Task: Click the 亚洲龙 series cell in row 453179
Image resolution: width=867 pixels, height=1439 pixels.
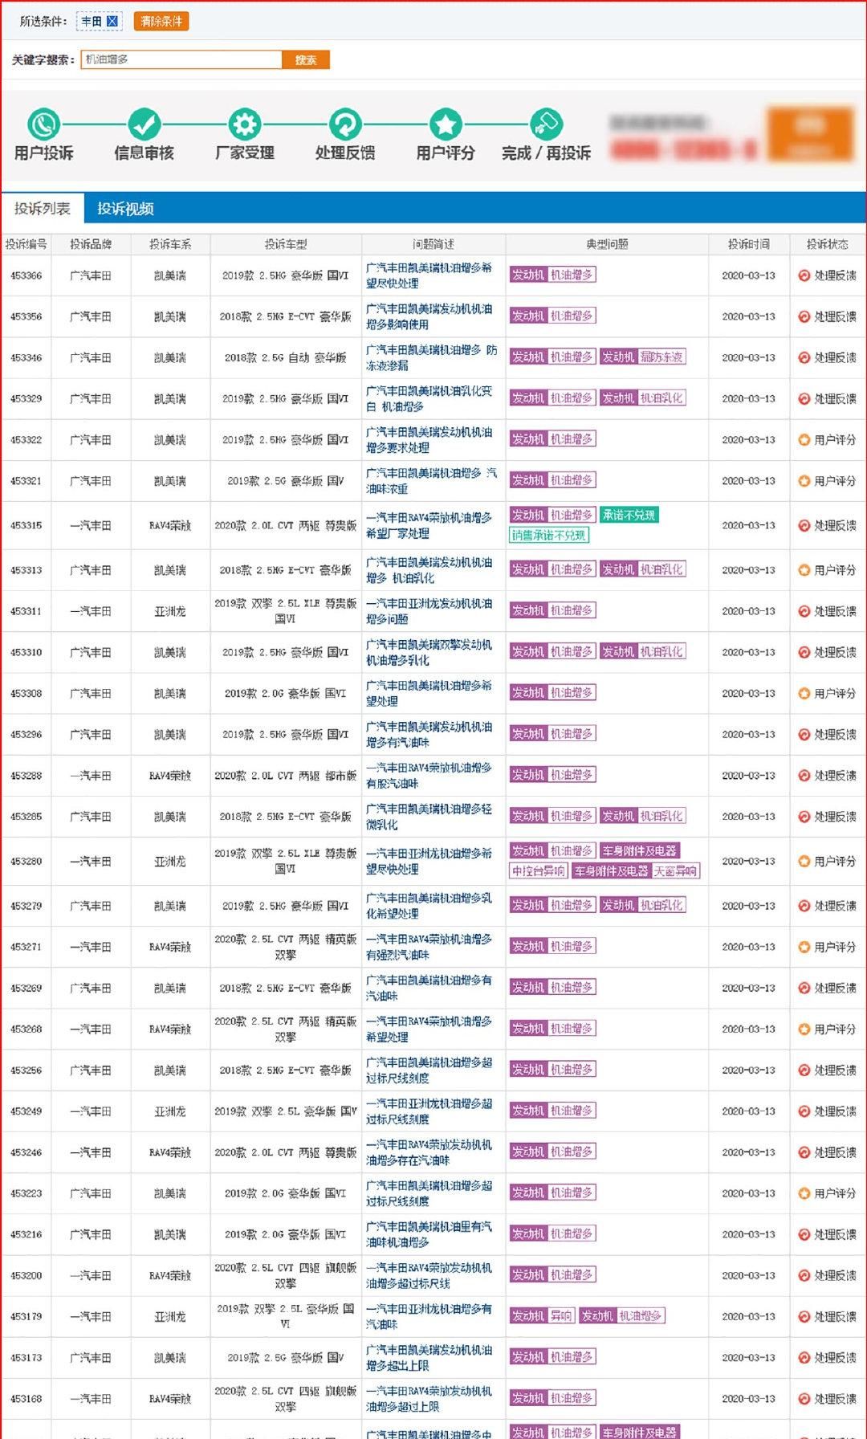Action: [170, 1317]
